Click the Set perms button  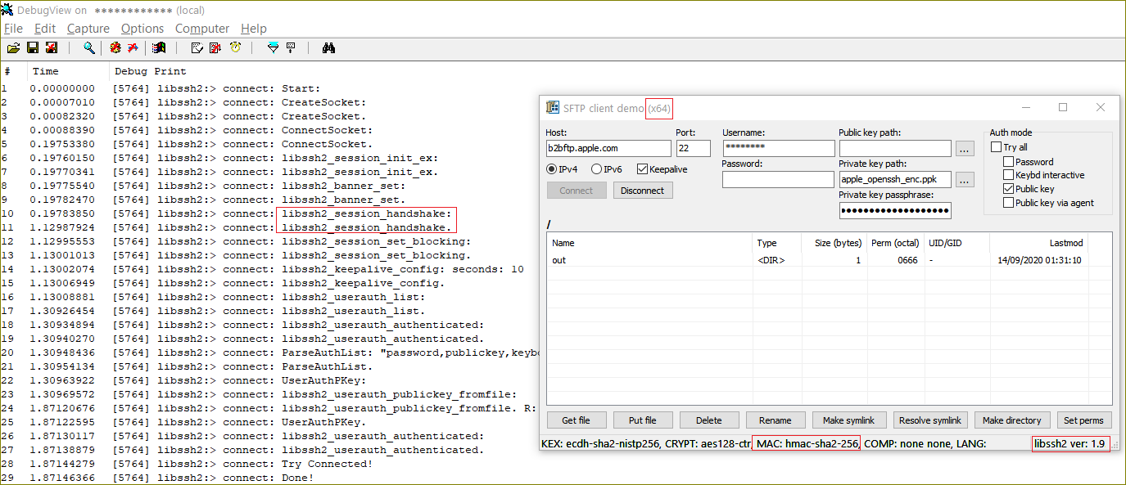[x=1084, y=420]
